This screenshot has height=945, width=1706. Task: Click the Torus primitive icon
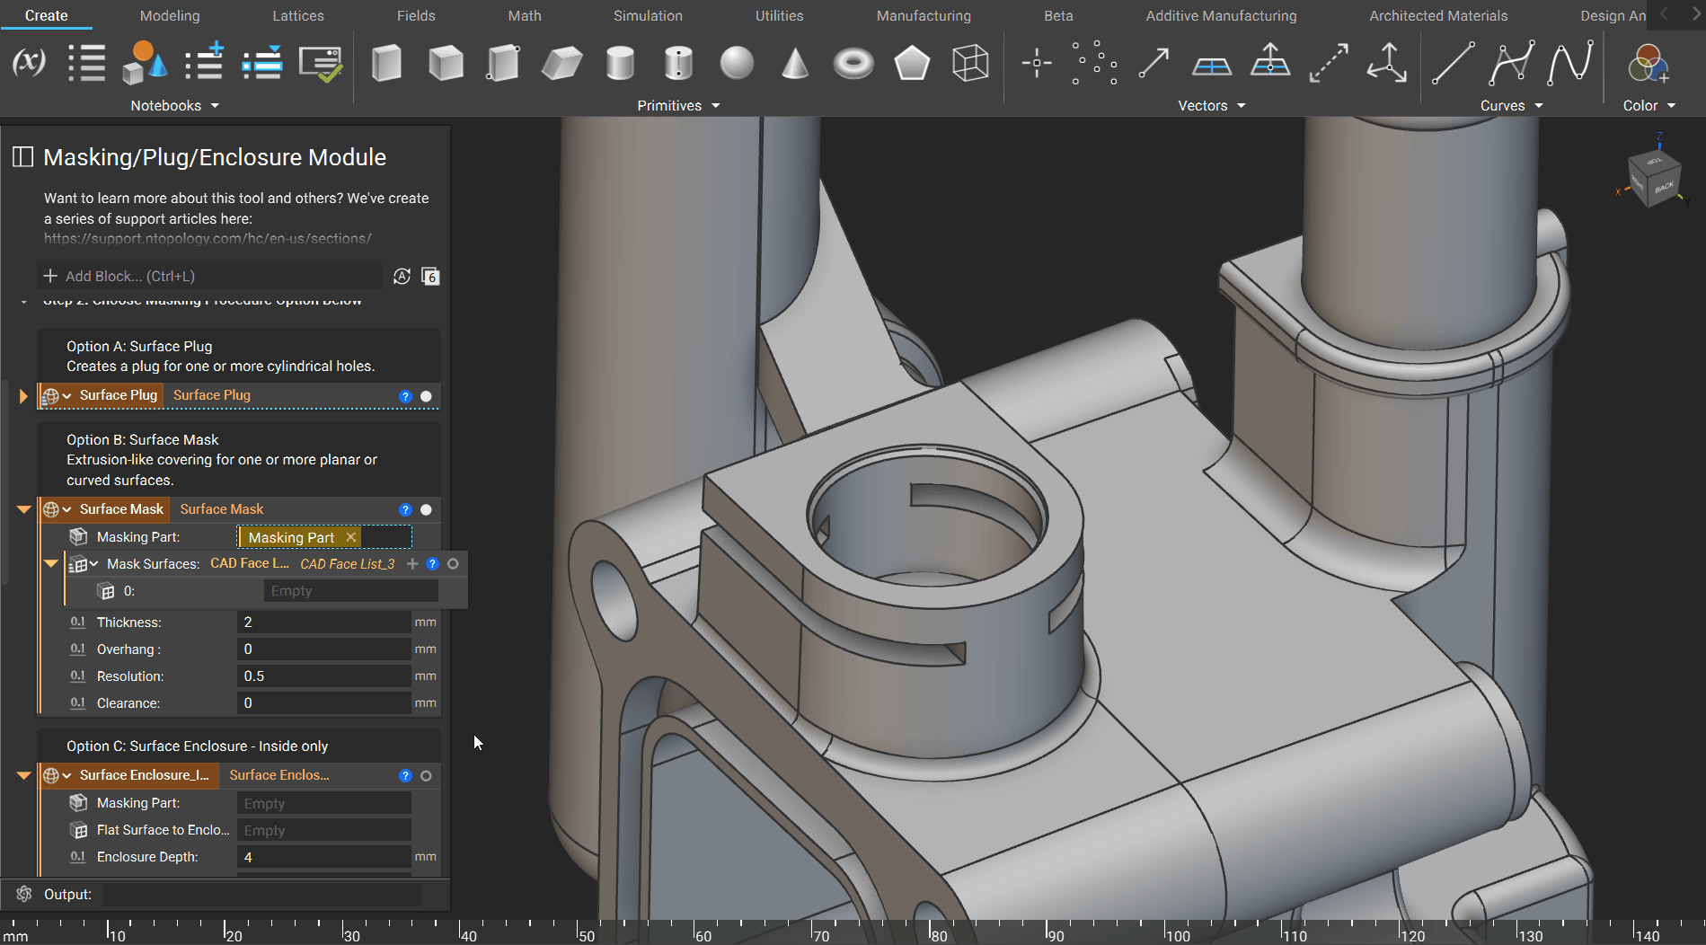coord(853,64)
